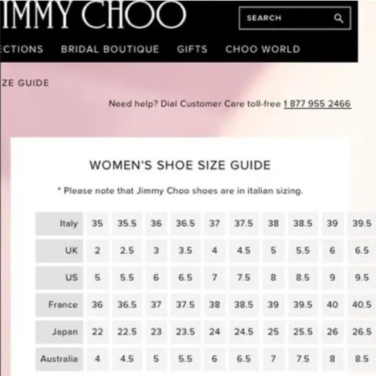
Task: Focus the SEARCH input field
Action: click(295, 18)
